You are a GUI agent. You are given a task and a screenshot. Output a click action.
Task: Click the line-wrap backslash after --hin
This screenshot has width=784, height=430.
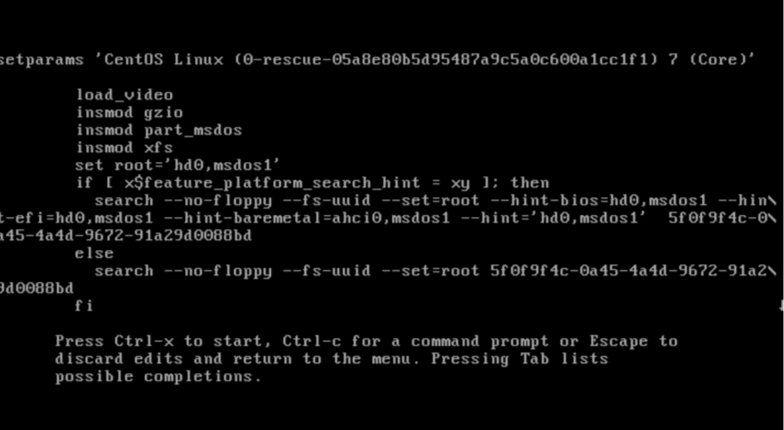pos(773,200)
